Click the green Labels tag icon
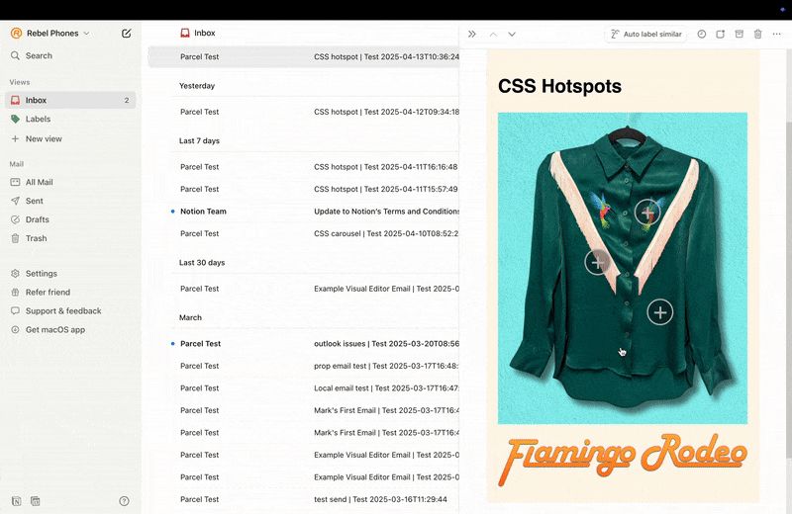 coord(15,119)
